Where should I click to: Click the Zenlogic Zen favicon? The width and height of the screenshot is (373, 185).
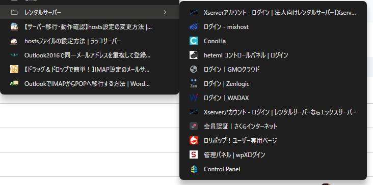point(194,84)
